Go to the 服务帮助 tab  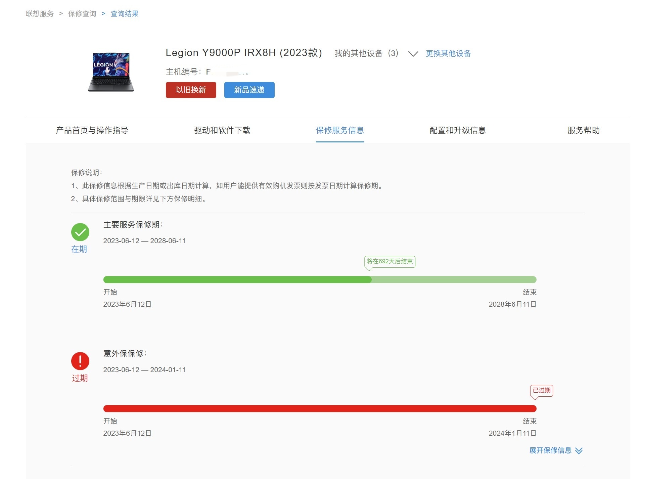(x=584, y=130)
